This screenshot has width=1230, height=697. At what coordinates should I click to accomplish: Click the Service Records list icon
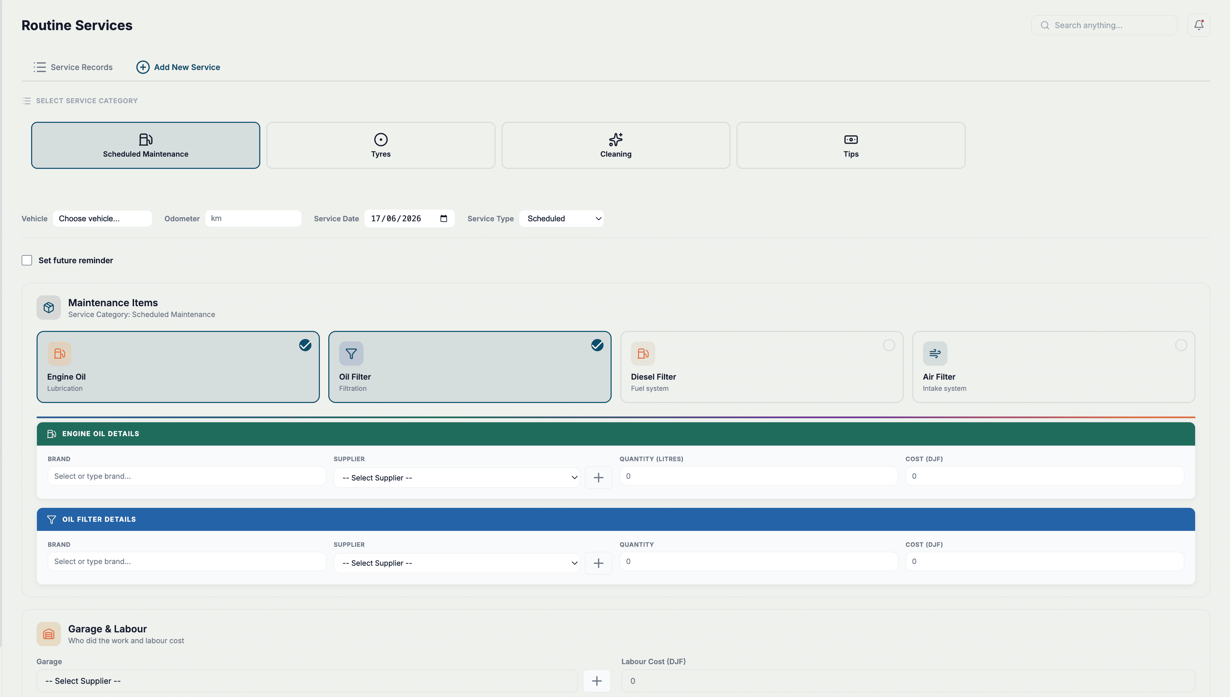40,67
